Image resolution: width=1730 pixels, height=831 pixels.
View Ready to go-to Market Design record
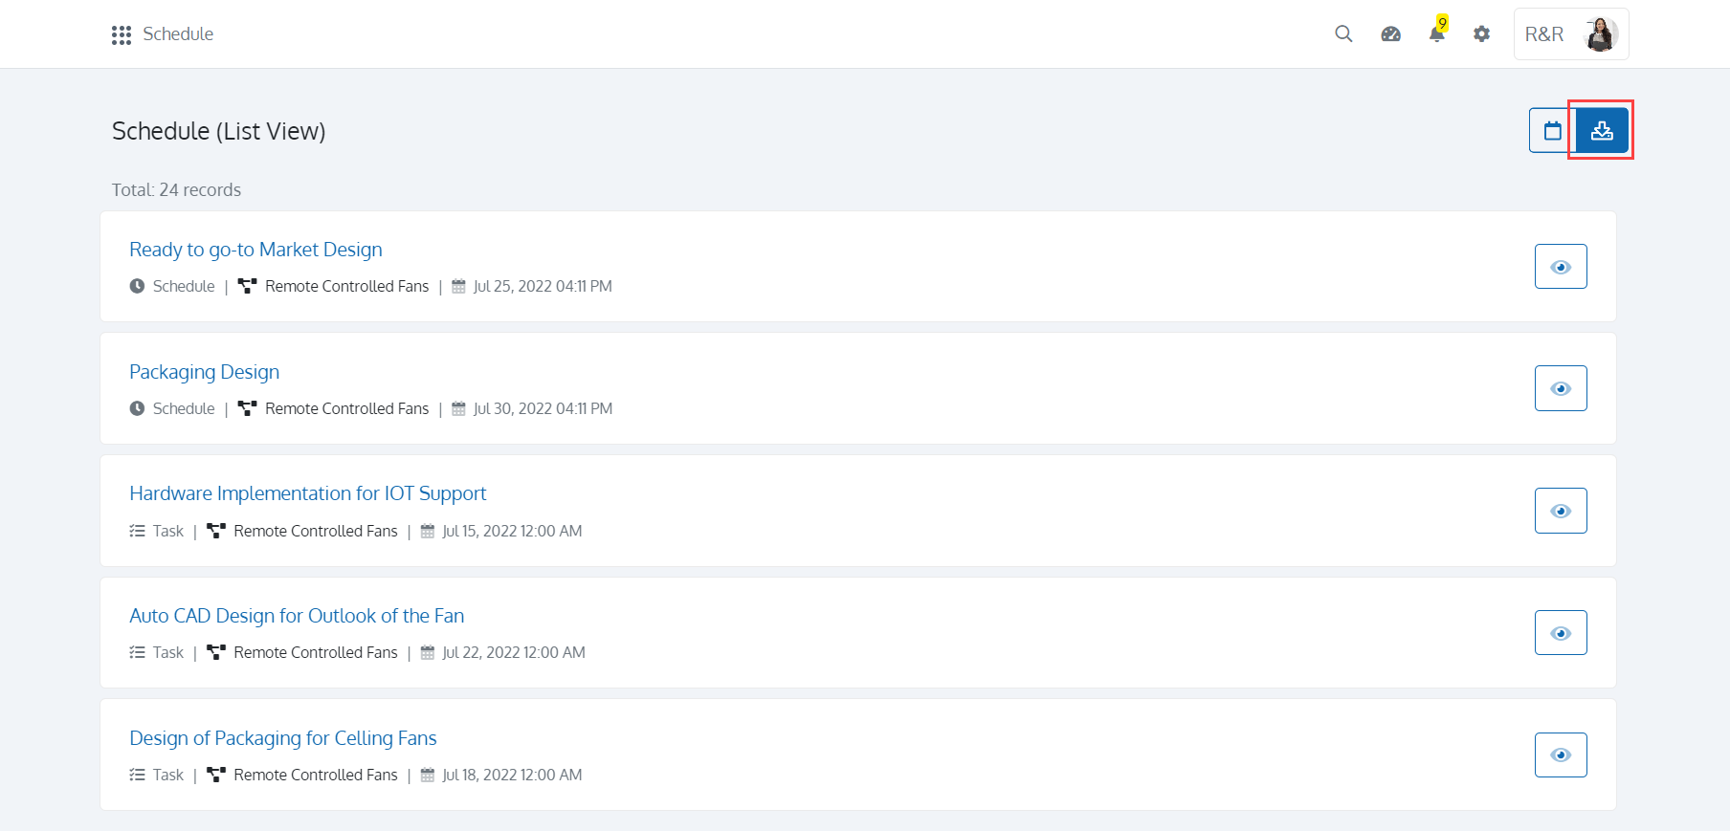(x=1561, y=267)
